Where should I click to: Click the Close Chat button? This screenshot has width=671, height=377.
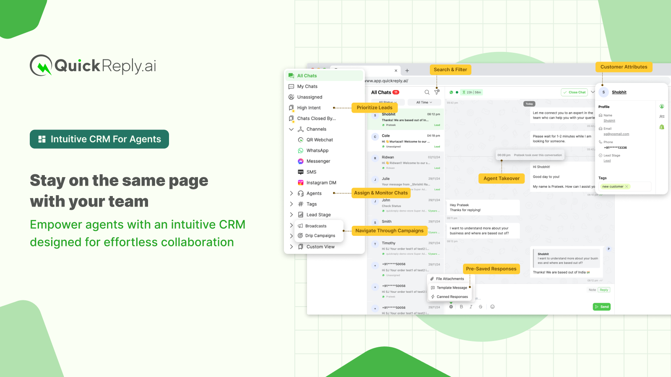pos(575,92)
